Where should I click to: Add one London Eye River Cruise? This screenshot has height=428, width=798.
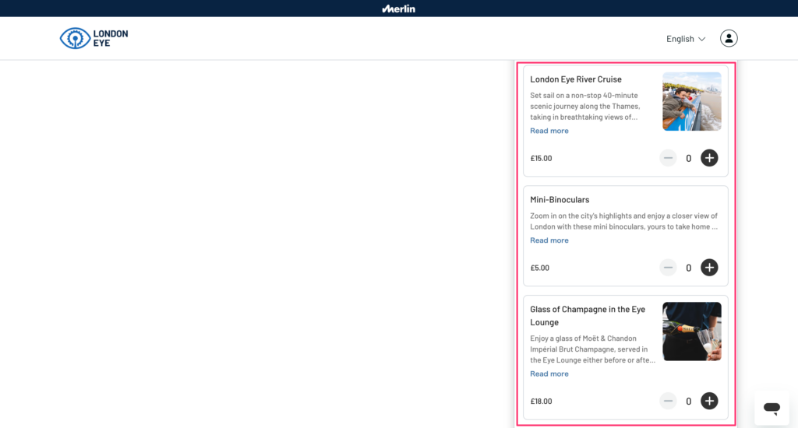tap(709, 158)
